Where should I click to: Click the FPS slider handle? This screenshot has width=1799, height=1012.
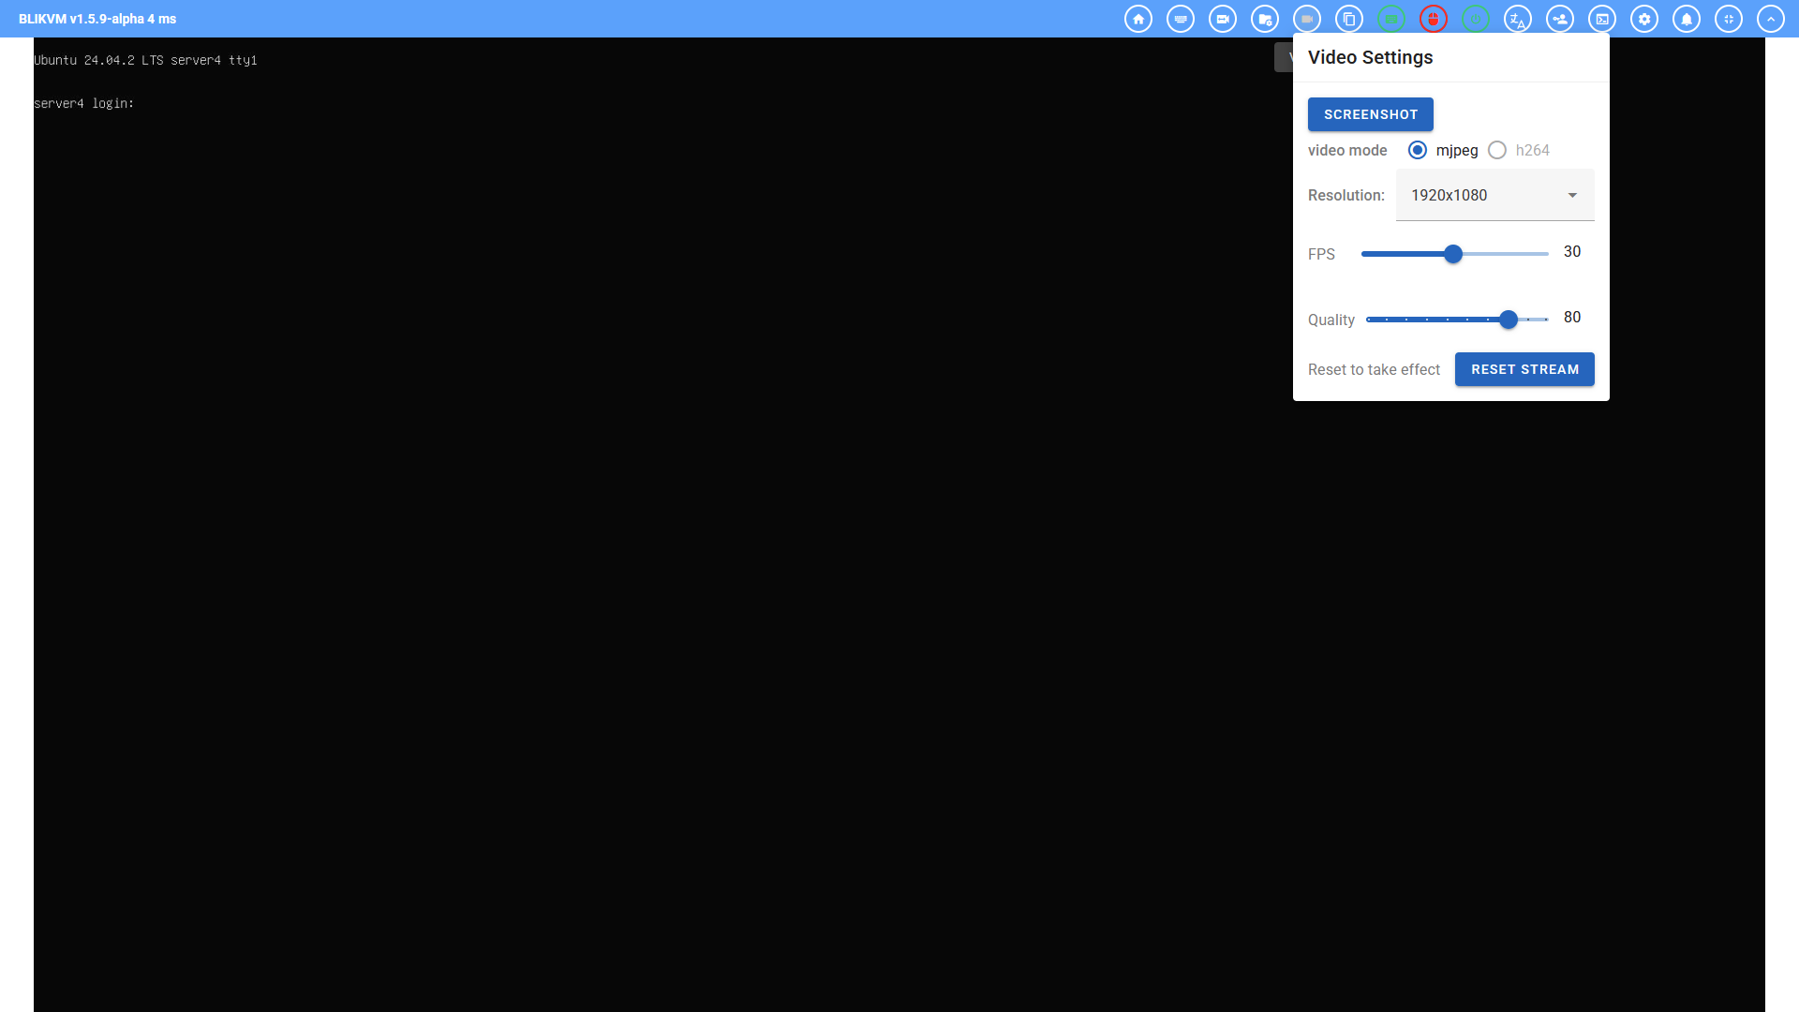1453,254
